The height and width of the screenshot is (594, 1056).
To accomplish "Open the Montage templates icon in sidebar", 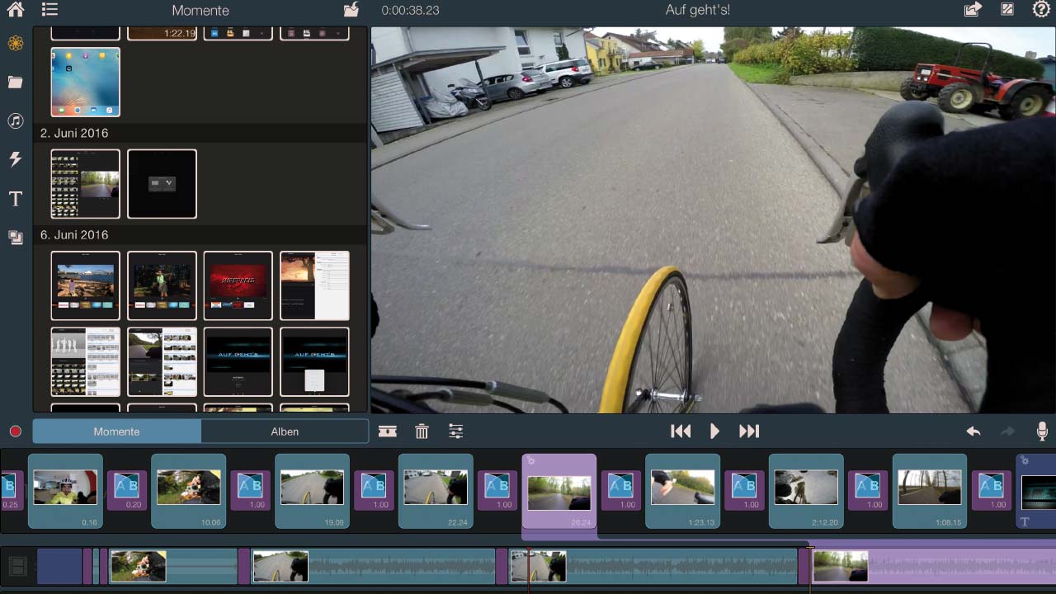I will 15,238.
